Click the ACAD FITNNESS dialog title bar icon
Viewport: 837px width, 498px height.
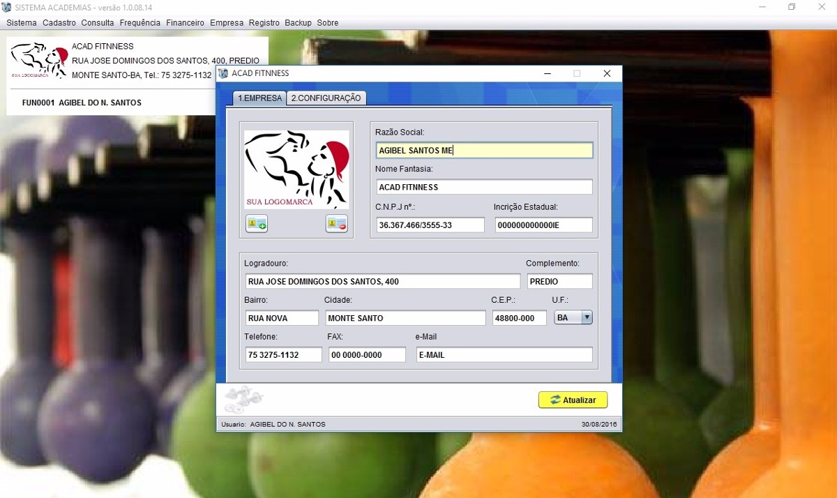point(223,73)
